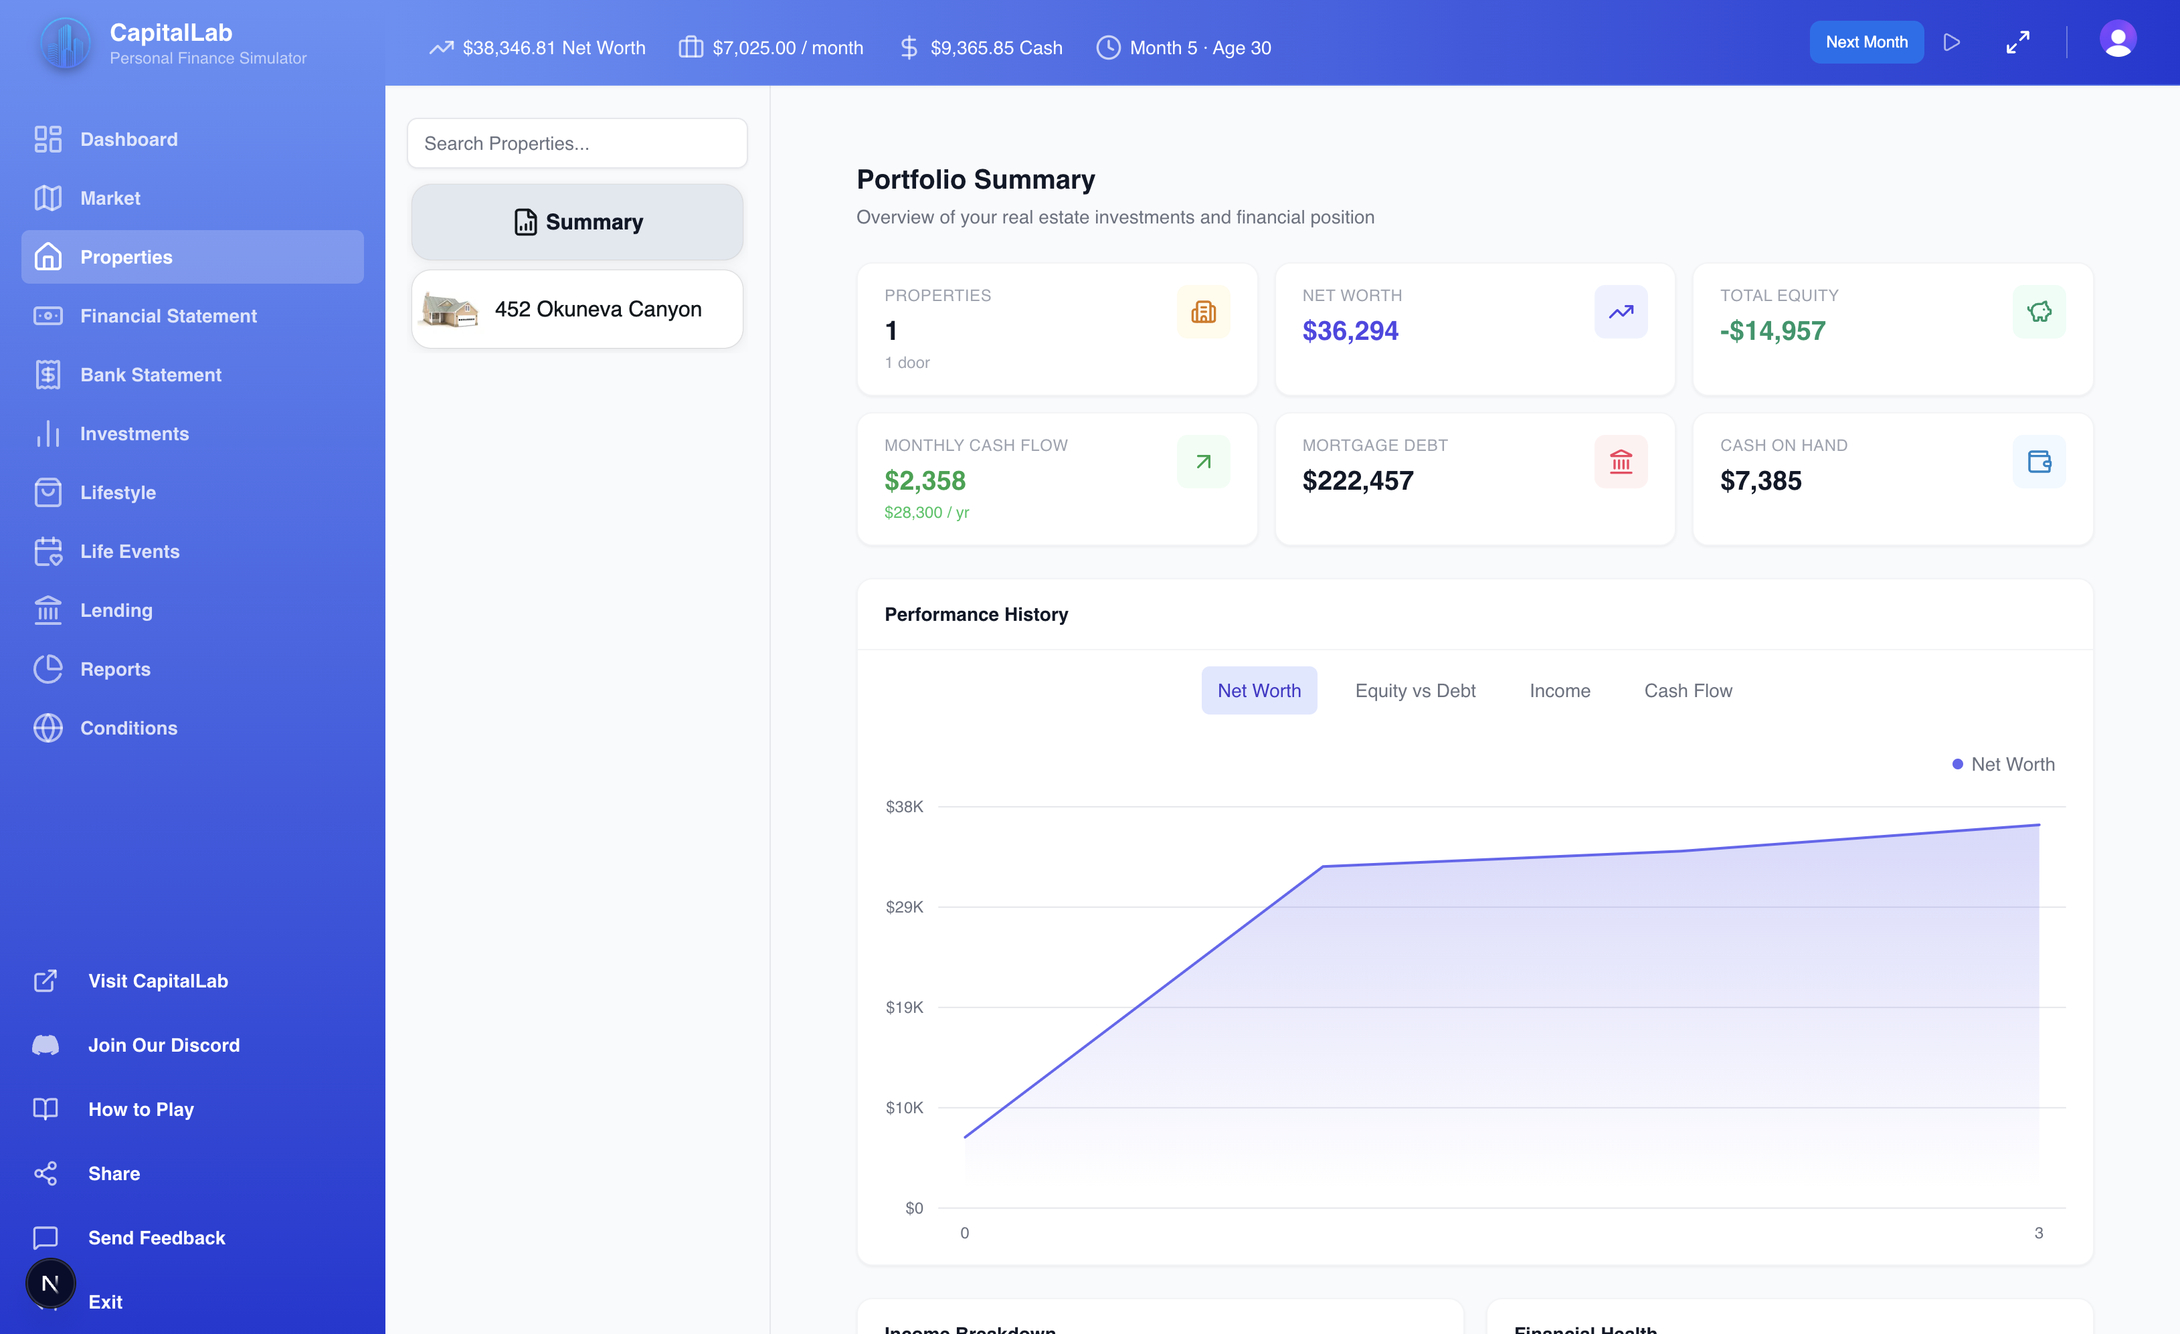This screenshot has width=2180, height=1334.
Task: Switch chart view to Cash Flow
Action: (1688, 690)
